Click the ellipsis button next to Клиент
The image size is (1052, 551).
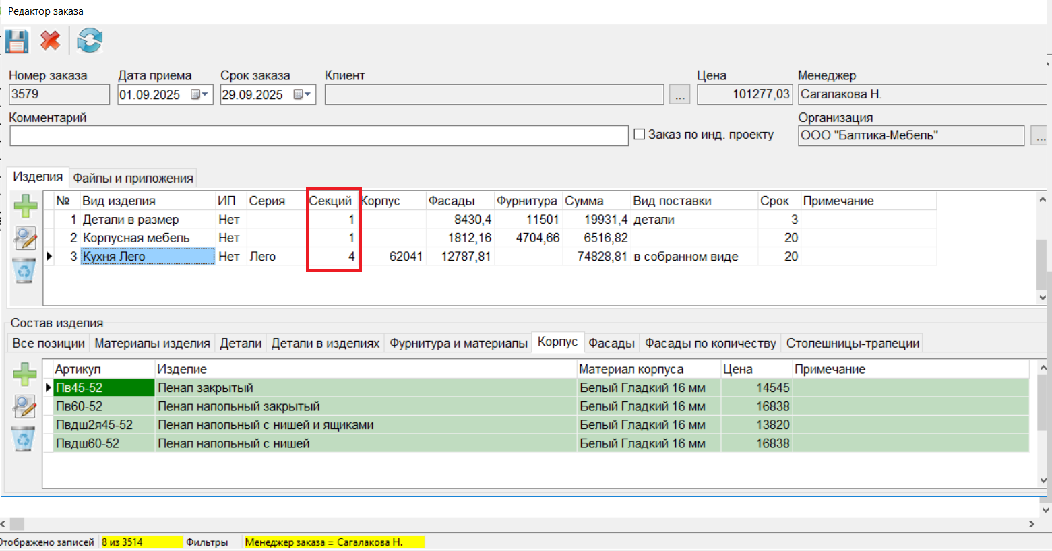click(679, 96)
